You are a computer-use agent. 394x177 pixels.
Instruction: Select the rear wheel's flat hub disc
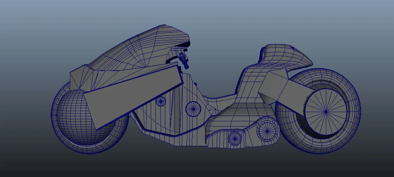point(326,111)
